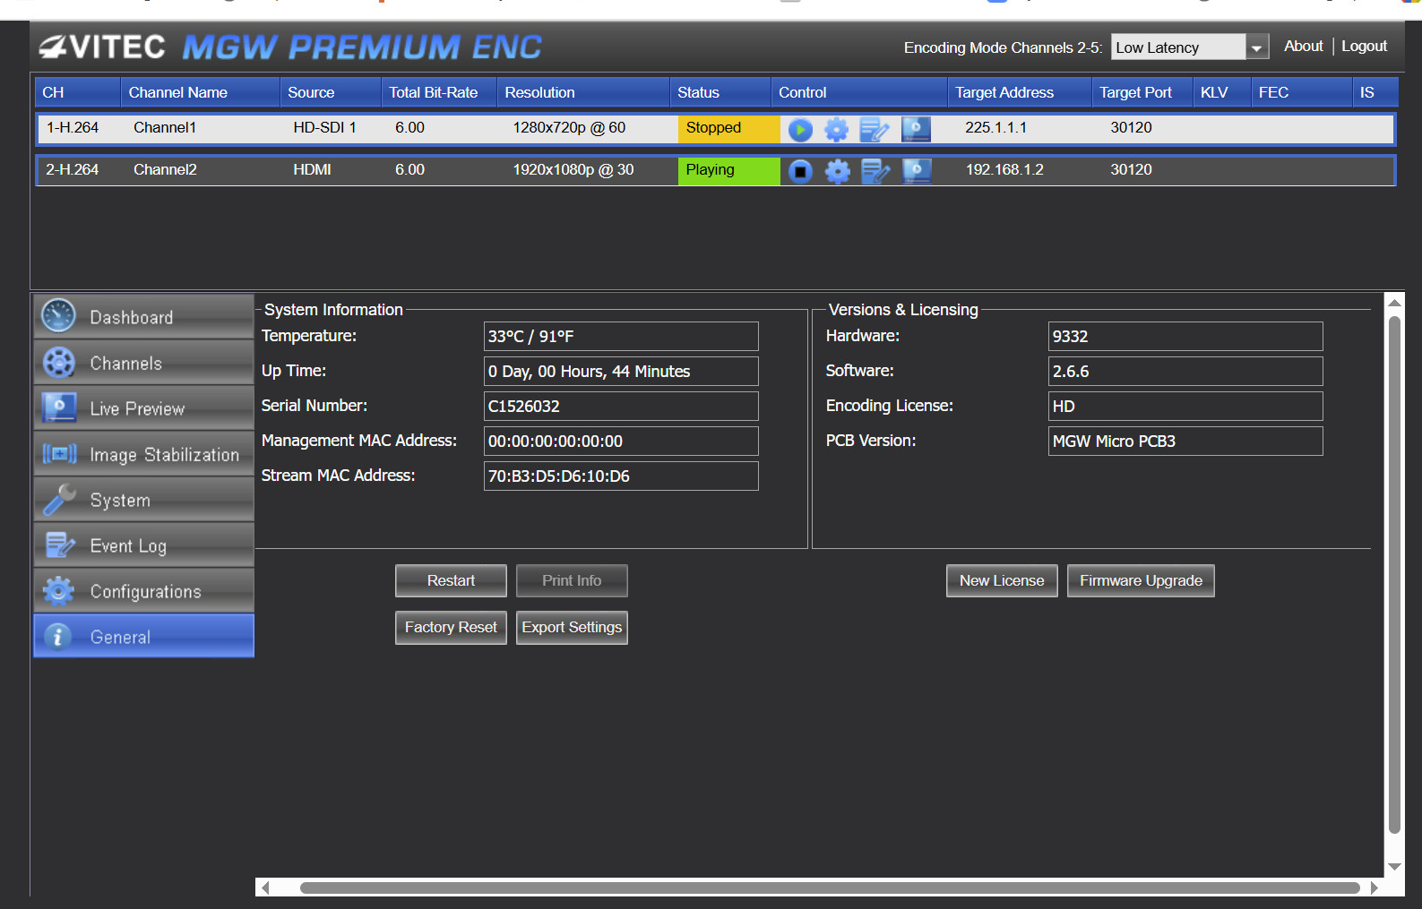Open the live preview icon for Channel1
Screen dimensions: 1422x909
pos(916,130)
